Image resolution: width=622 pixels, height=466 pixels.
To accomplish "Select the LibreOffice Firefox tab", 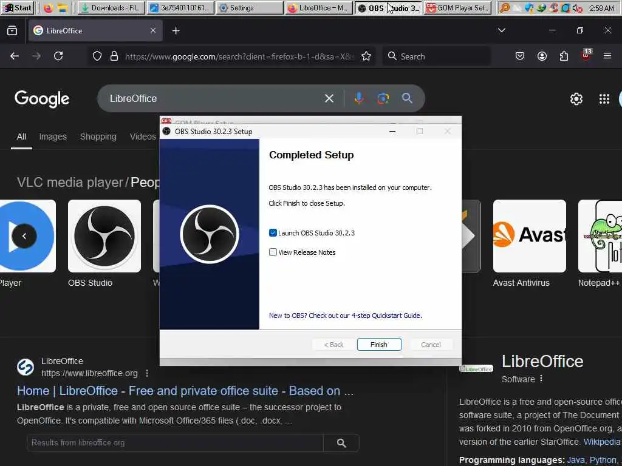I will pos(95,30).
